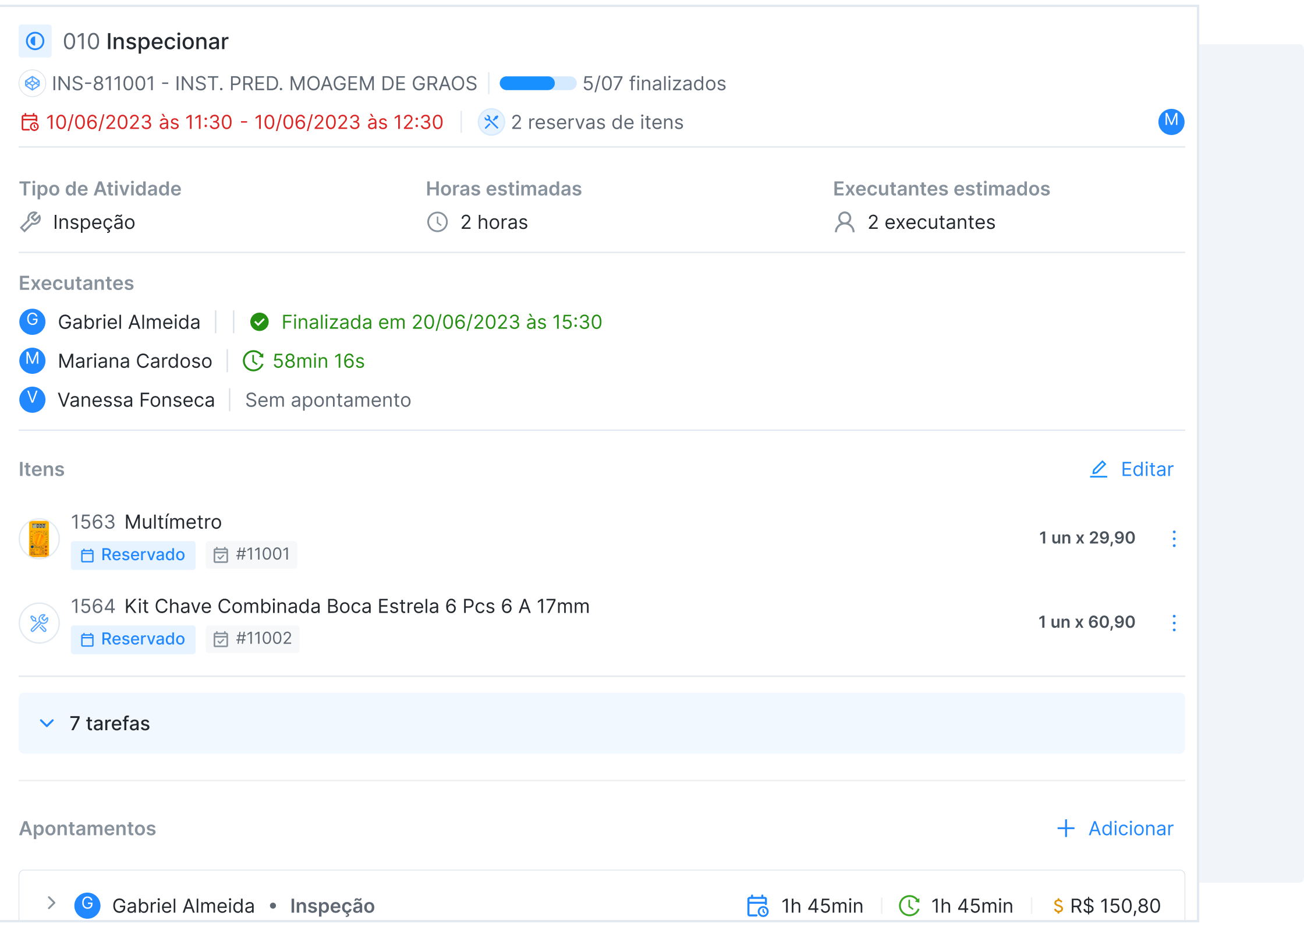Click the Reservado badge under Kit Chave Combinada
Image resolution: width=1304 pixels, height=927 pixels.
pos(133,639)
